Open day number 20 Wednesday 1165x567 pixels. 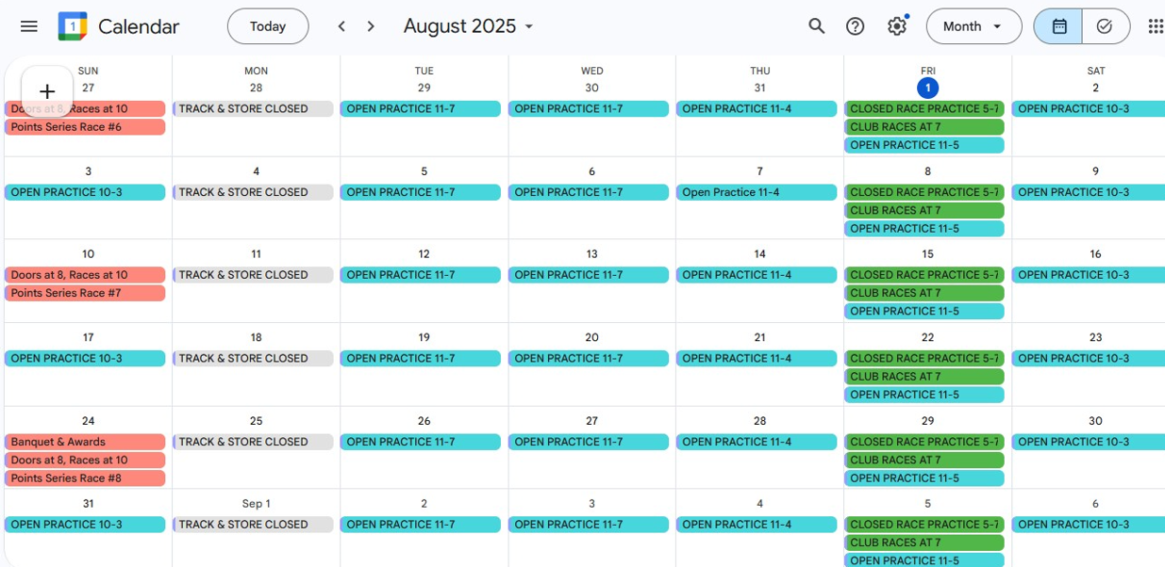click(591, 337)
